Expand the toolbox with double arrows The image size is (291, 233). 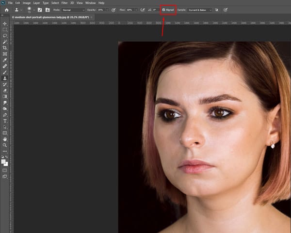tap(2, 15)
